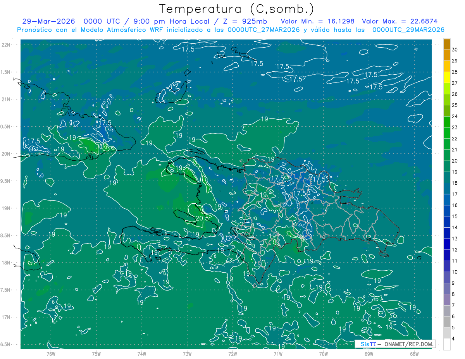Click the 76W longitude axis label

tap(51, 354)
